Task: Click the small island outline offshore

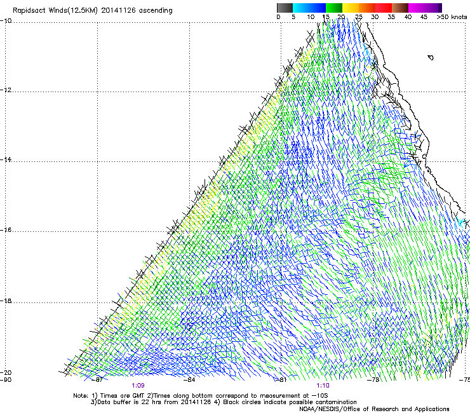Action: 431,57
